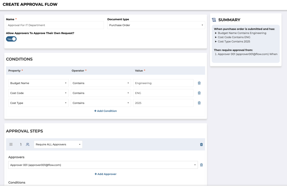This screenshot has height=187, width=287.
Task: Click Add Condition link
Action: click(x=105, y=111)
